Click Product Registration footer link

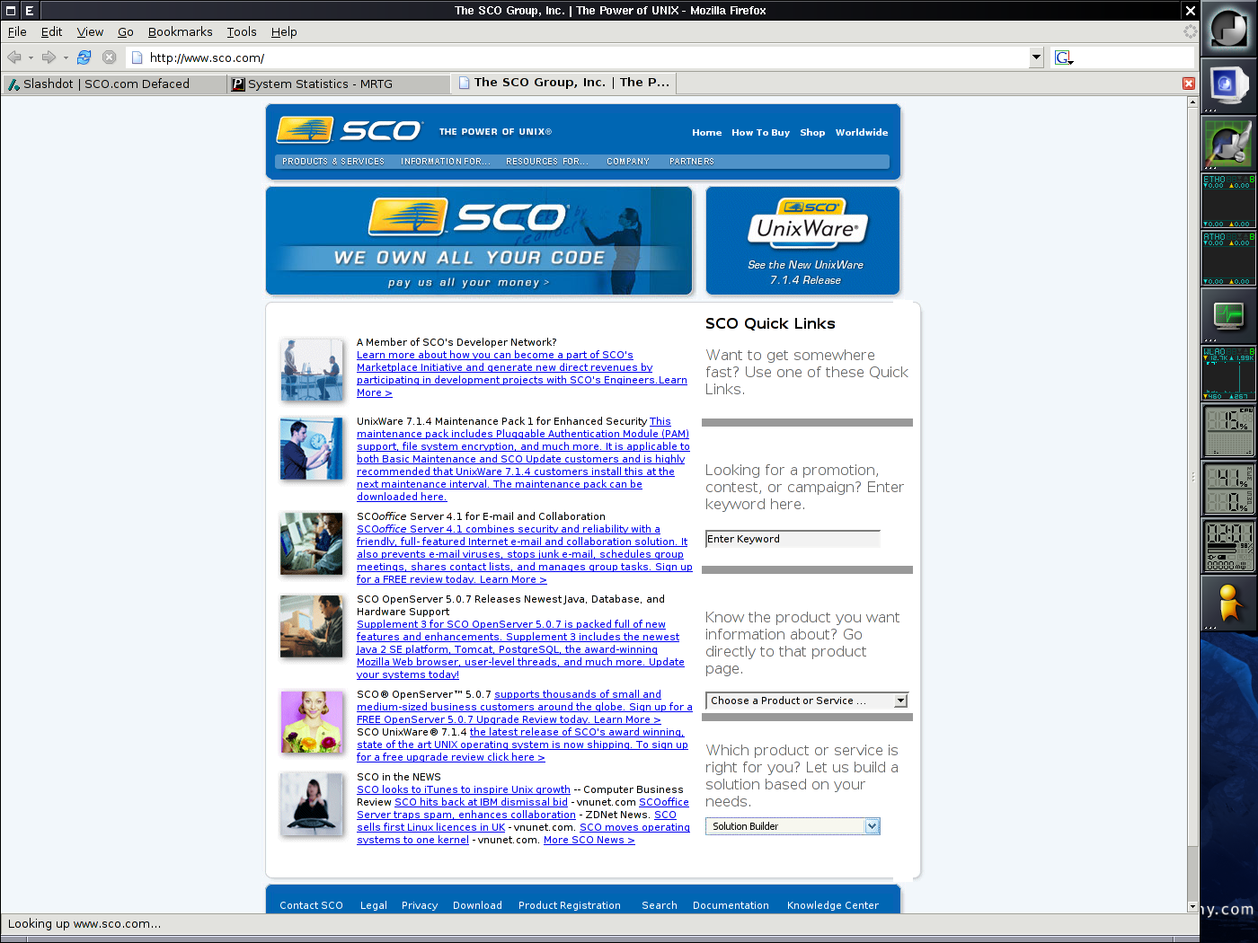click(x=570, y=905)
